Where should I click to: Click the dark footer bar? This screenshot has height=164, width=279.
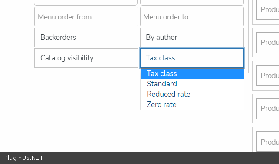(x=140, y=158)
